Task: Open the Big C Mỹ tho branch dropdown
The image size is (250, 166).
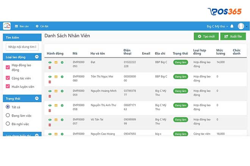Action: tap(217, 26)
